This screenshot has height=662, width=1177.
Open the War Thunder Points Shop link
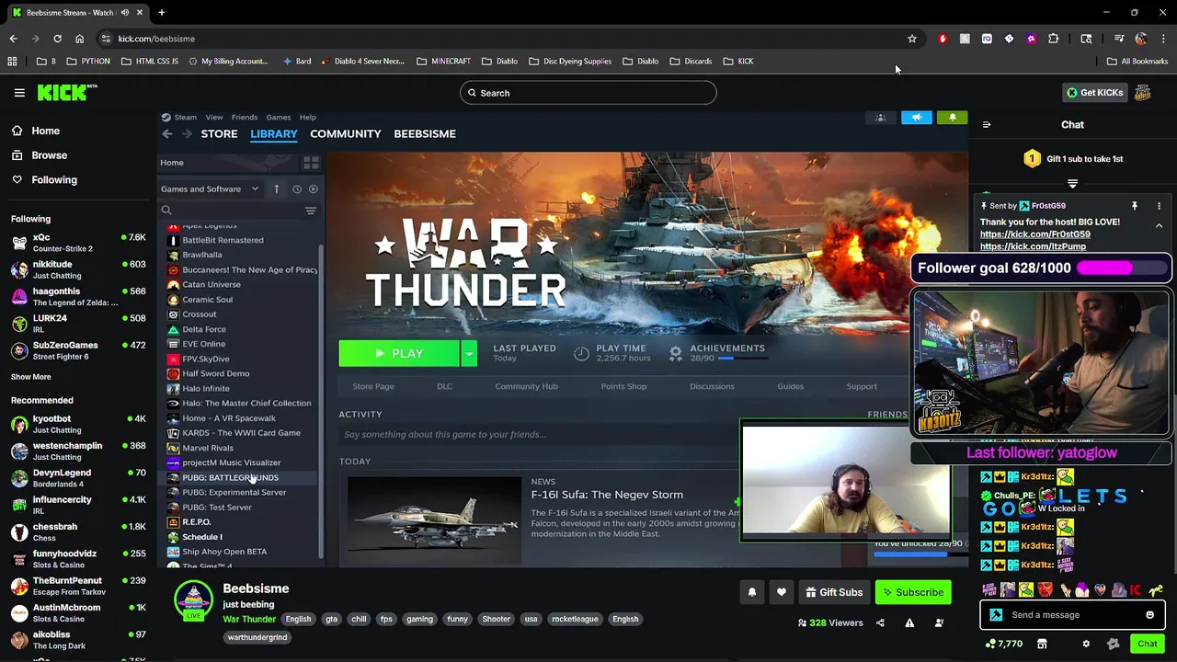coord(623,387)
